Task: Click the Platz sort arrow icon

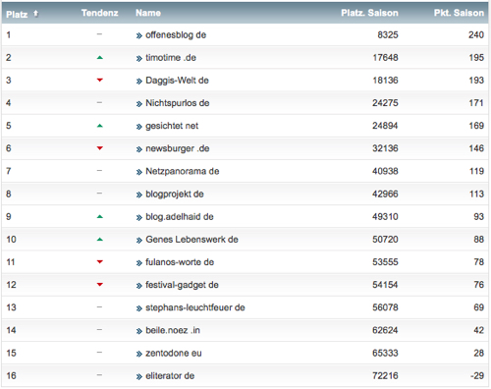Action: pyautogui.click(x=35, y=14)
